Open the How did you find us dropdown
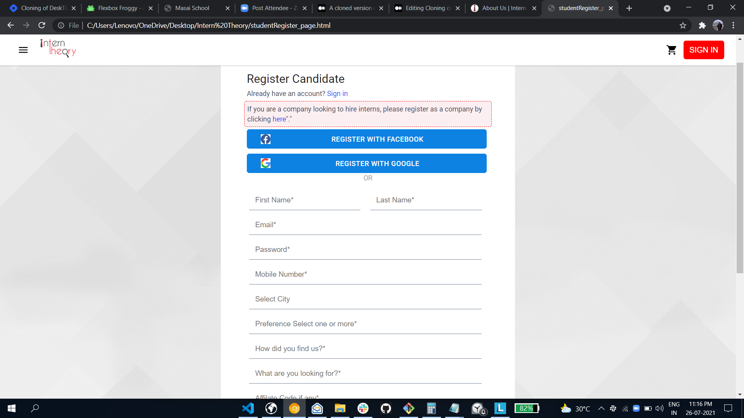The width and height of the screenshot is (744, 418). pyautogui.click(x=365, y=349)
